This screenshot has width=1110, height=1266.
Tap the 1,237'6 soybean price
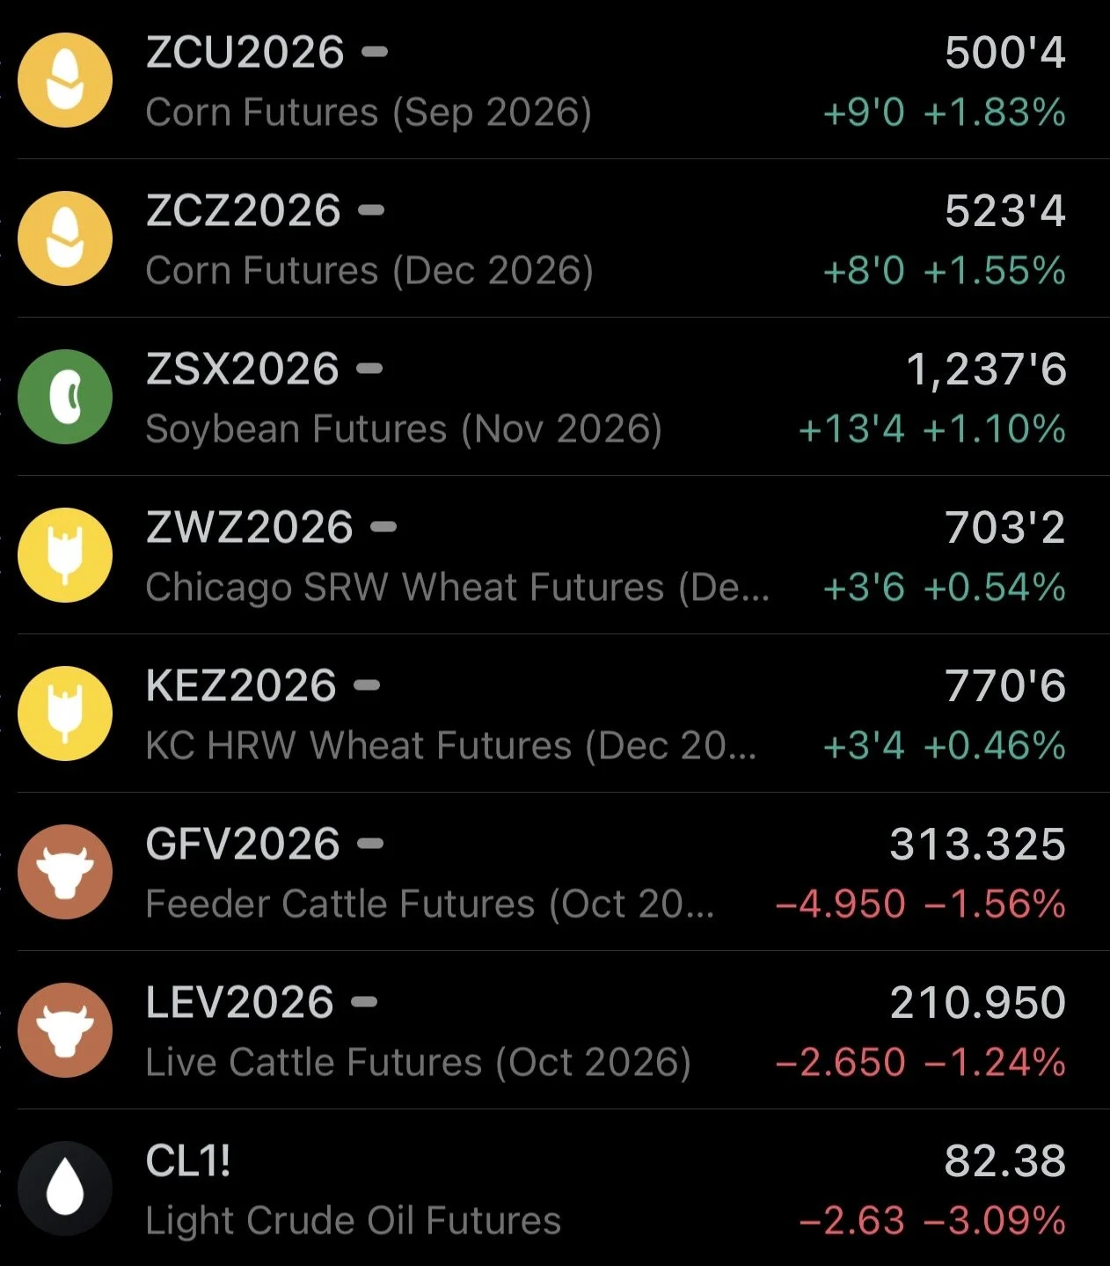[986, 370]
